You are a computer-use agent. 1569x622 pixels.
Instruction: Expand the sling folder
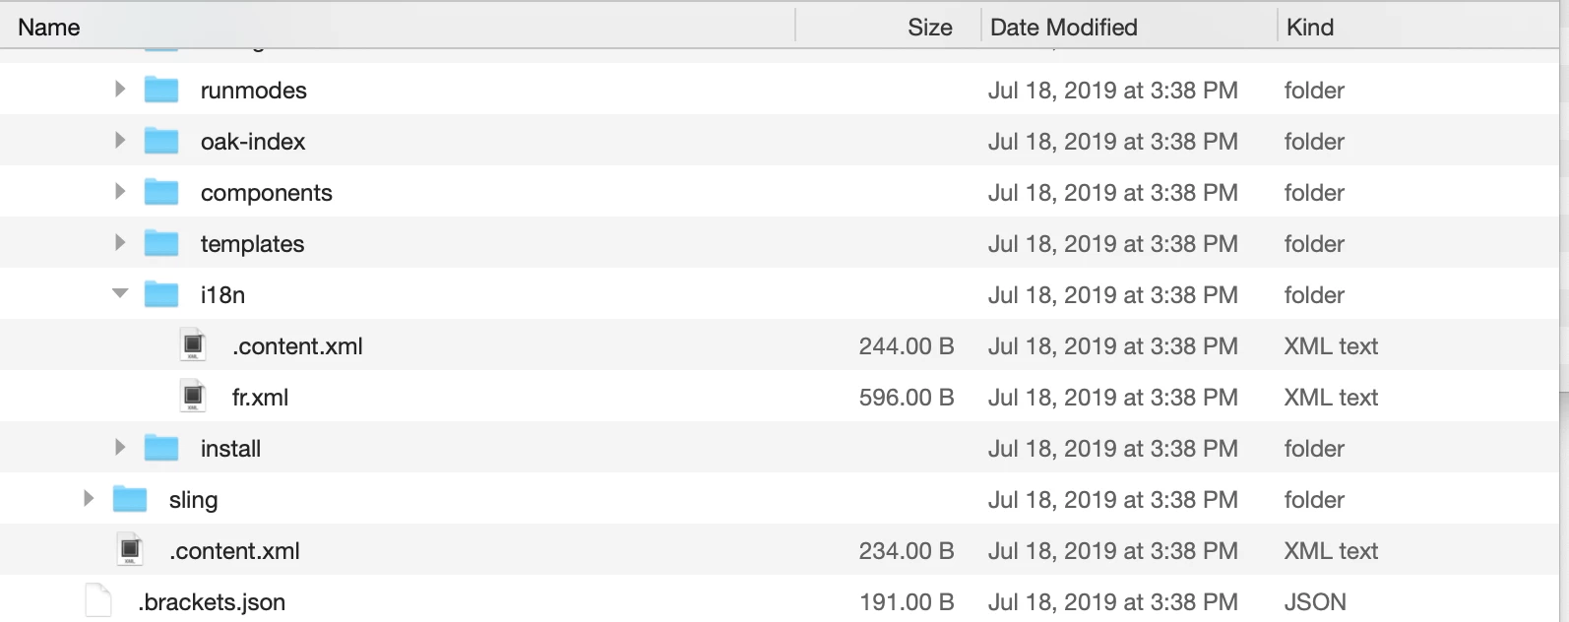[89, 498]
